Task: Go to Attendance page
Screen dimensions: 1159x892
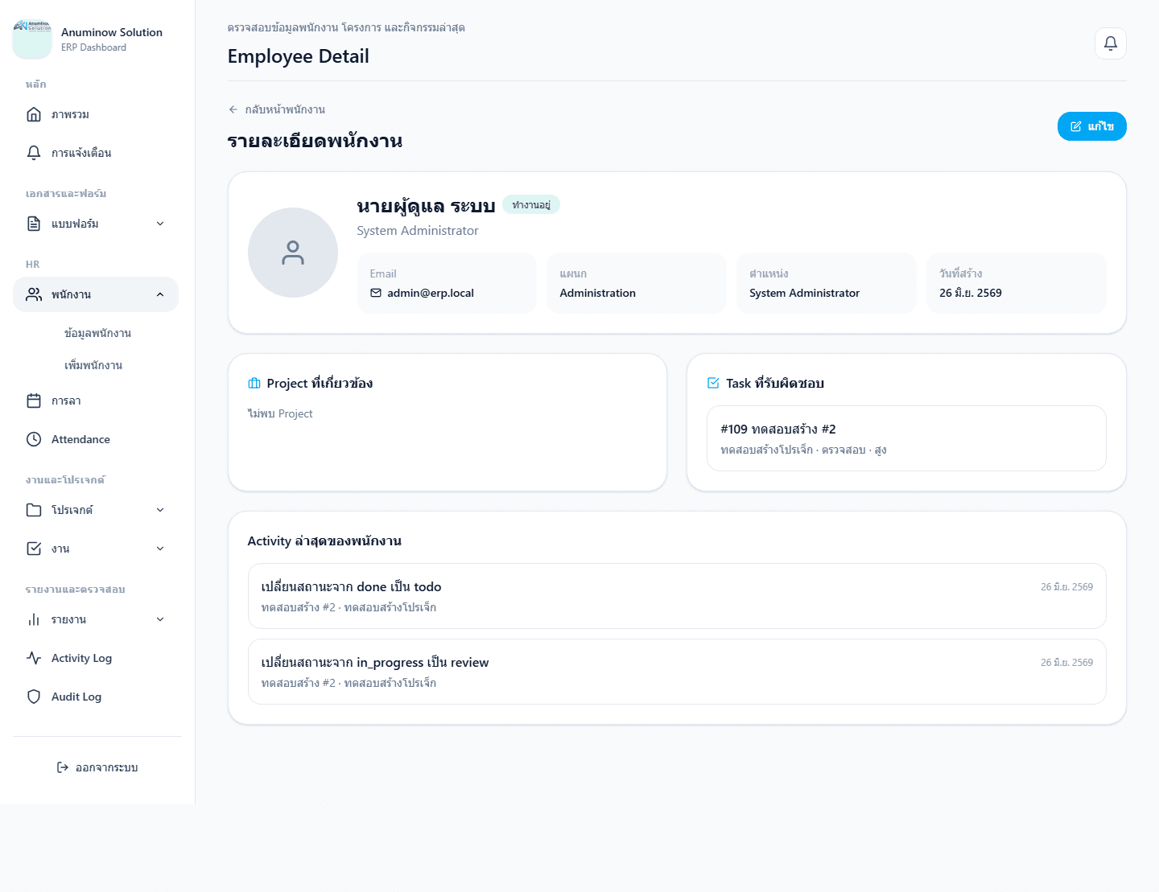Action: point(96,439)
